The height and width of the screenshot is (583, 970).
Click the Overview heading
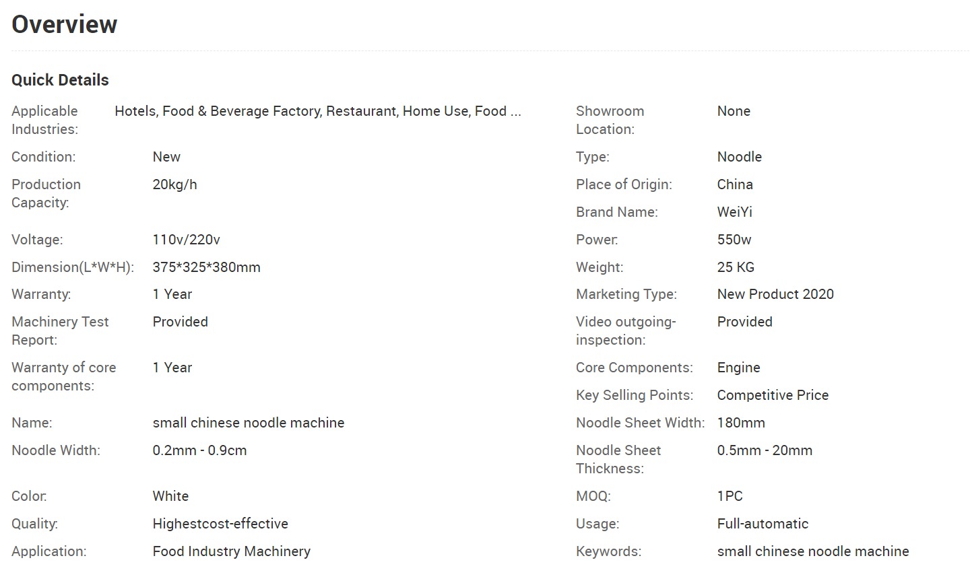(x=65, y=24)
